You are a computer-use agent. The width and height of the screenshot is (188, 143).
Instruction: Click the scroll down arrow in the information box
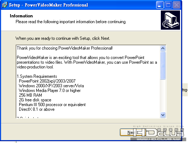click(x=163, y=115)
